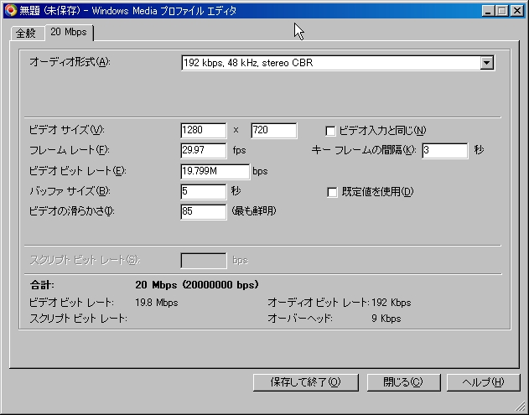
Task: Click the video smoothness field showing 85
Action: pos(204,212)
